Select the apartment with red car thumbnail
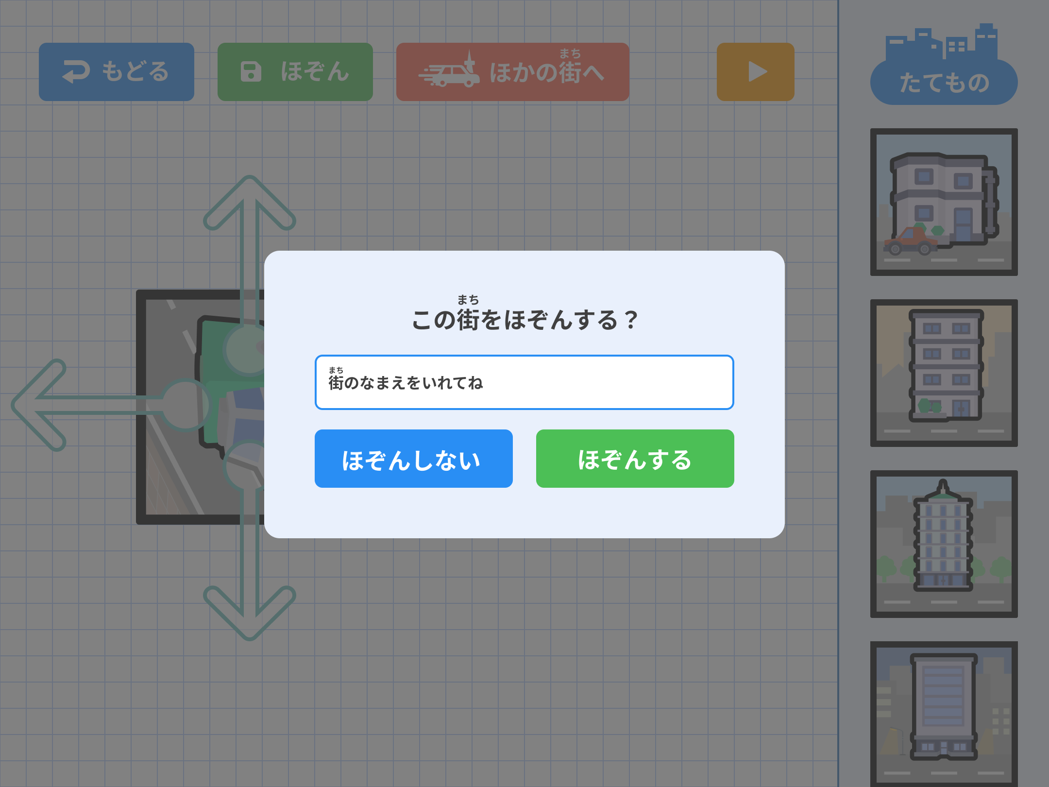Viewport: 1049px width, 787px height. pyautogui.click(x=944, y=202)
